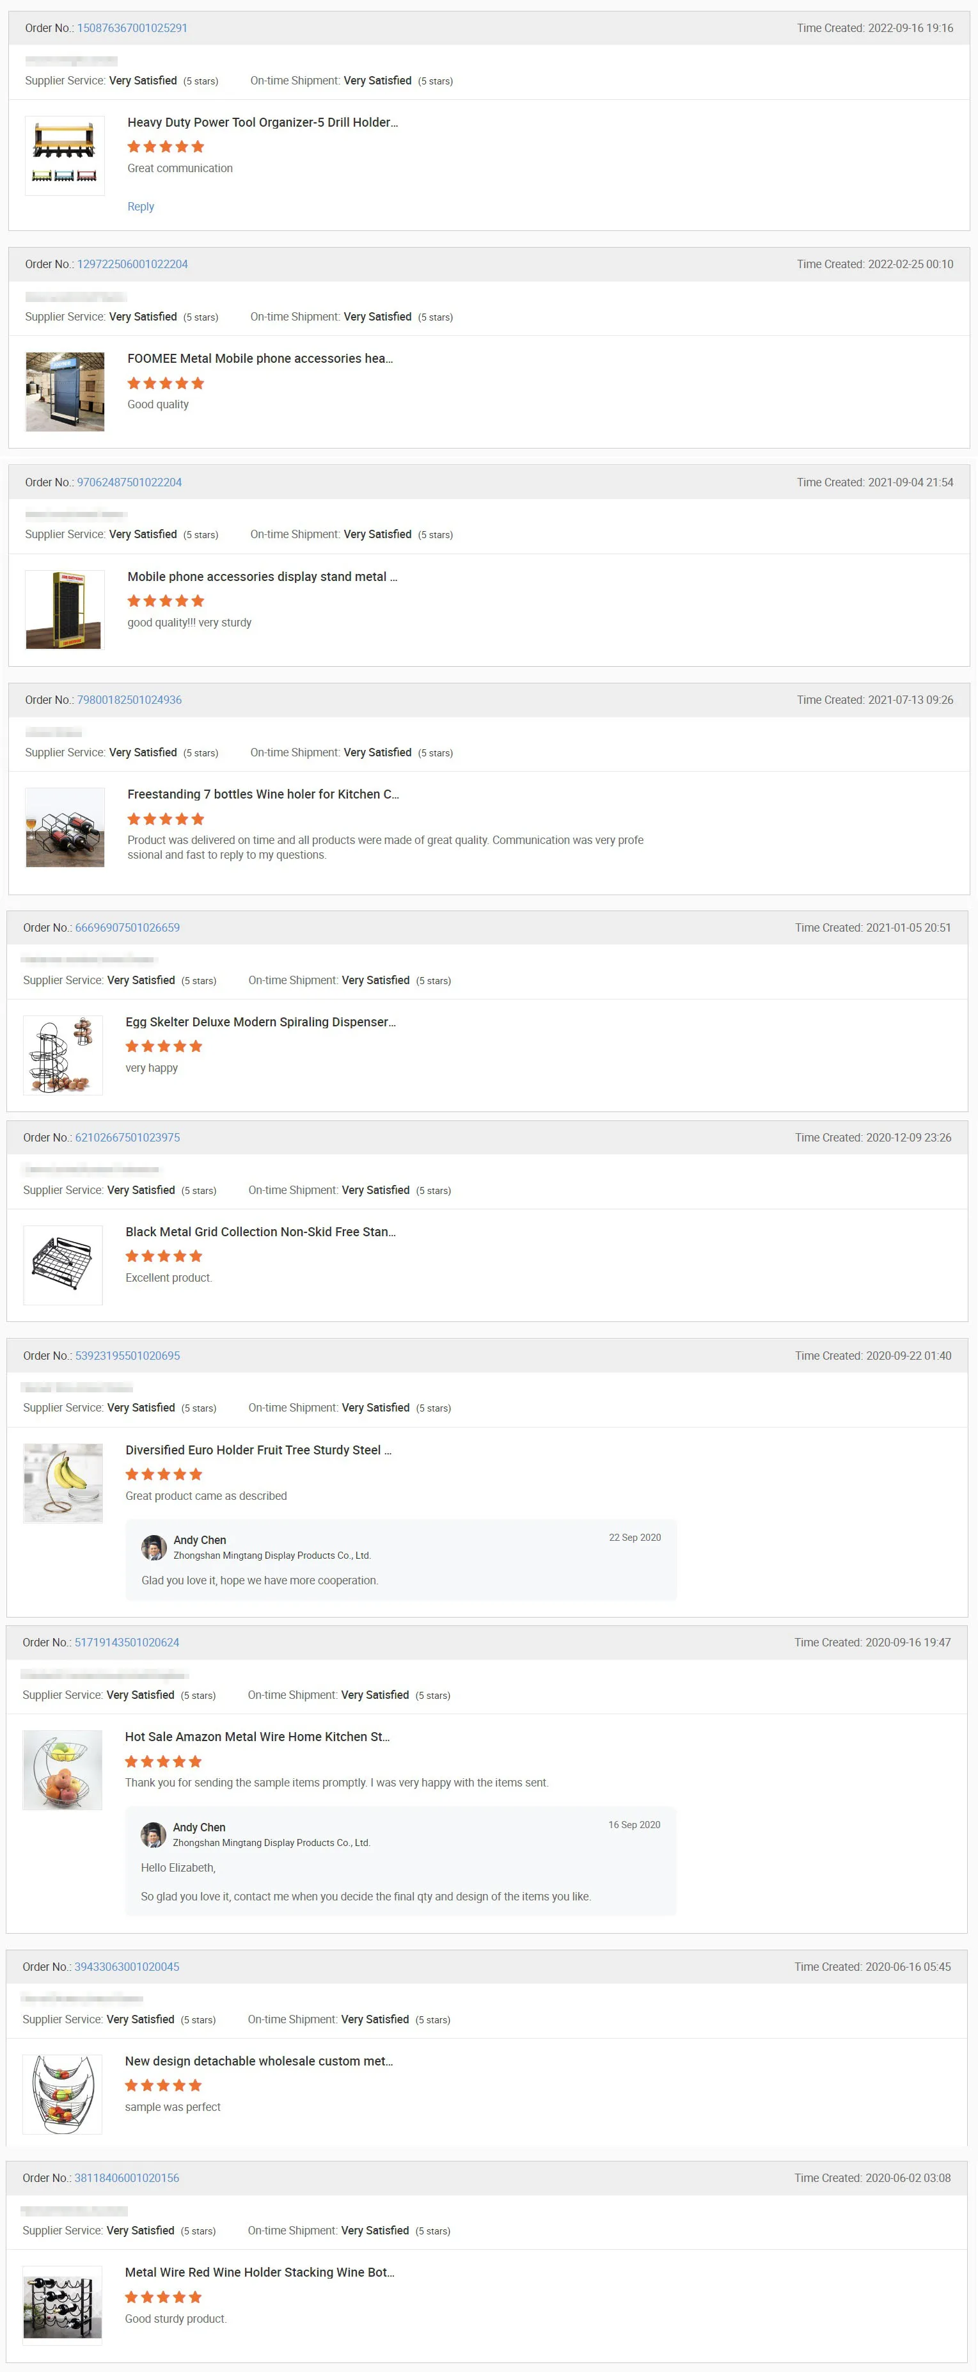Click the star rating under Freestanding Wine holder
The width and height of the screenshot is (978, 2372).
166,818
